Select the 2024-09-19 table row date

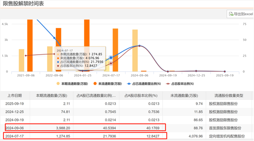[x=15, y=120]
